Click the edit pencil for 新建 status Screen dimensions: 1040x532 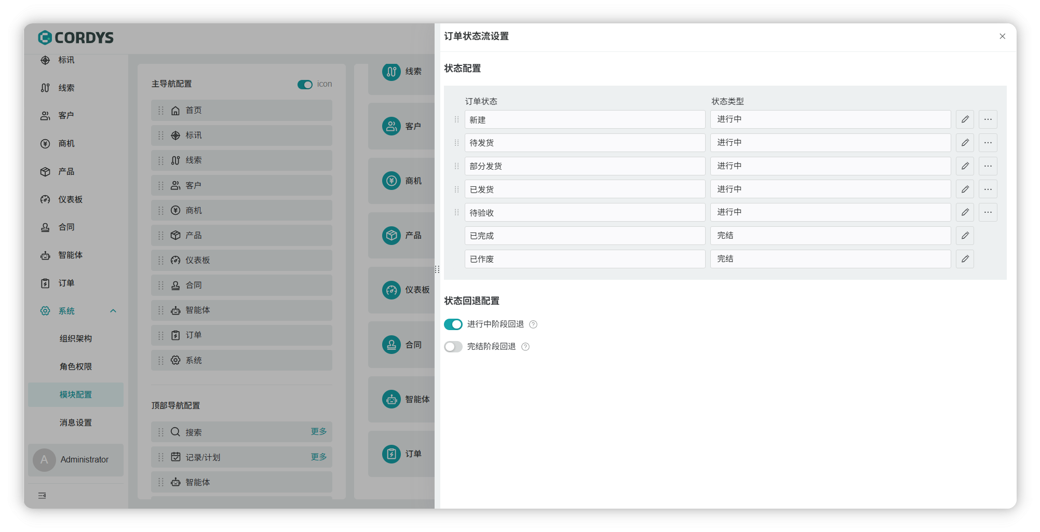click(965, 119)
